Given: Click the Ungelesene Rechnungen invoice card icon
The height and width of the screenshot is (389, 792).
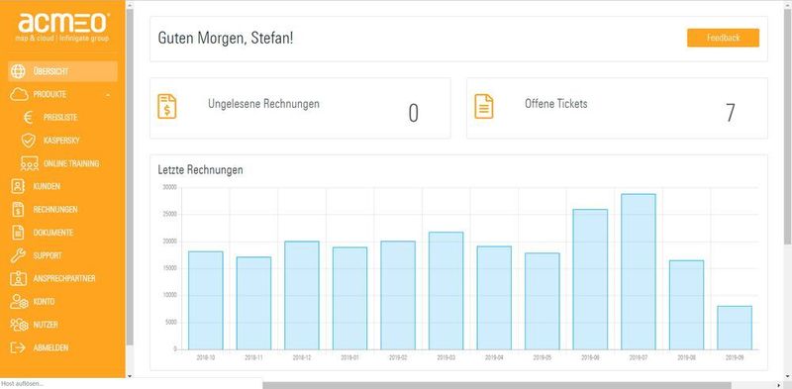Looking at the screenshot, I should coord(166,107).
